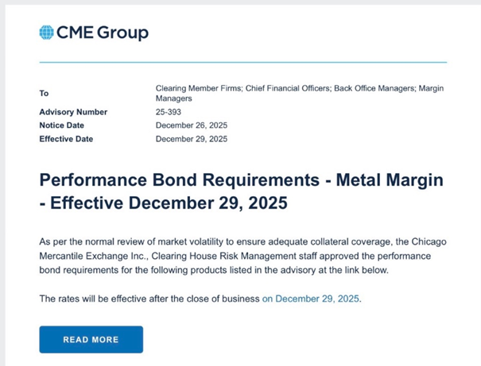Click the December 26, 2025 notice date value
The width and height of the screenshot is (481, 366).
(x=192, y=125)
